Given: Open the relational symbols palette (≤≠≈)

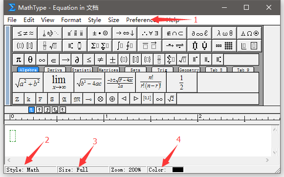Looking at the screenshot, I should click(25, 33).
